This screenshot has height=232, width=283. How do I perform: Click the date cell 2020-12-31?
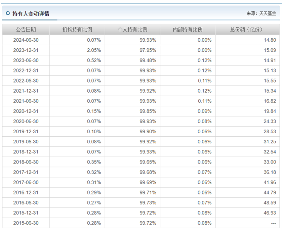26,111
